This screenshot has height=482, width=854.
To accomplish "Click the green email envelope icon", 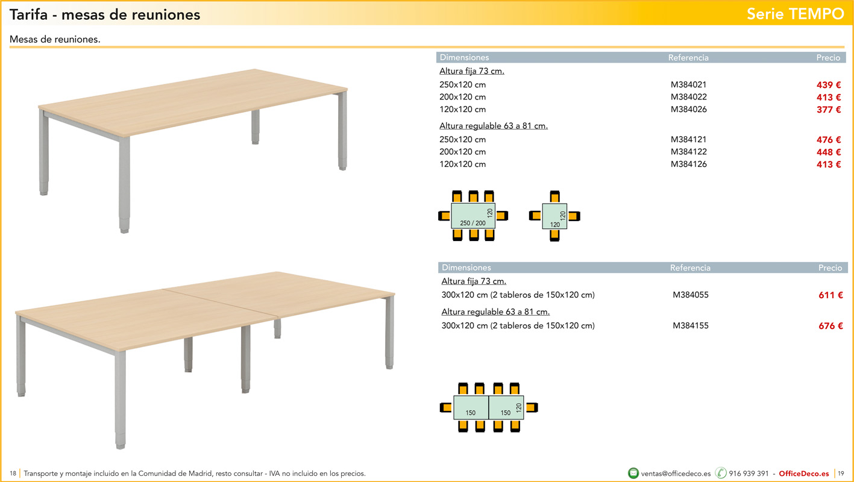I will [x=633, y=473].
